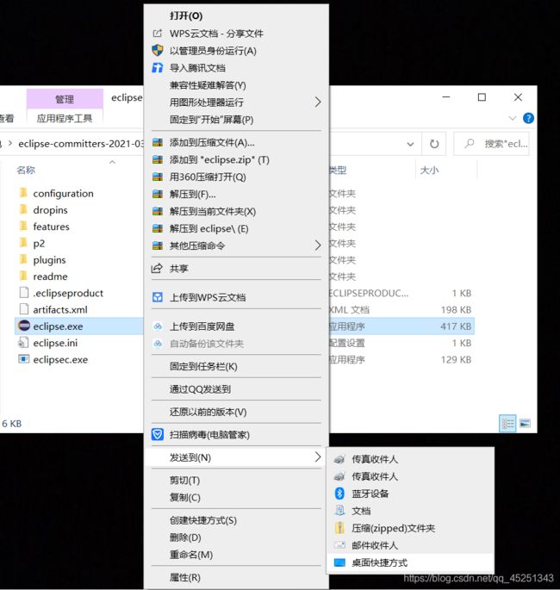Expand 发送到(N) submenu arrow
The width and height of the screenshot is (560, 590).
pos(318,457)
